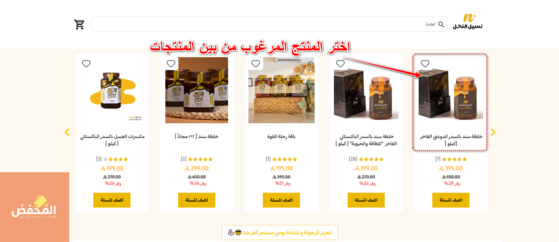The image size is (559, 242).
Task: Open the Power Journey bundle product image
Action: click(281, 90)
